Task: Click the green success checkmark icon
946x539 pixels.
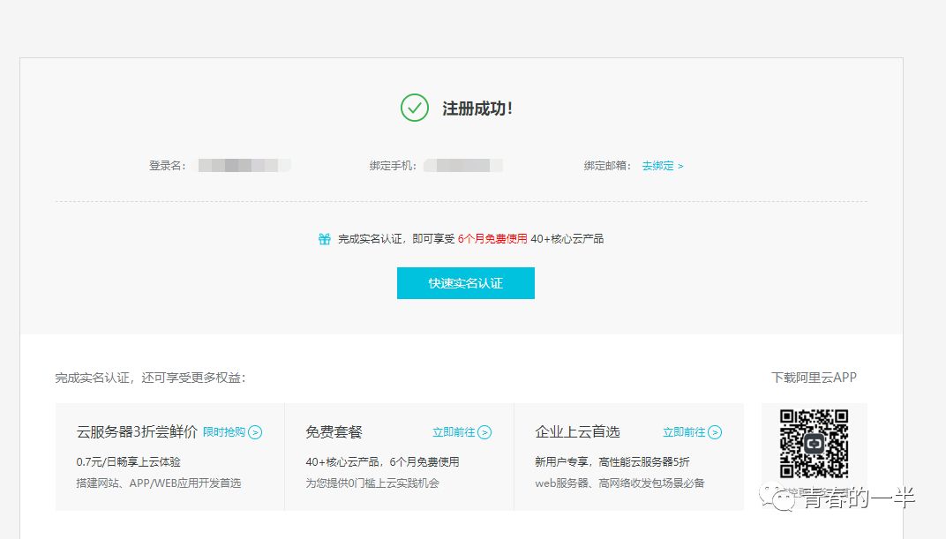Action: [x=415, y=108]
